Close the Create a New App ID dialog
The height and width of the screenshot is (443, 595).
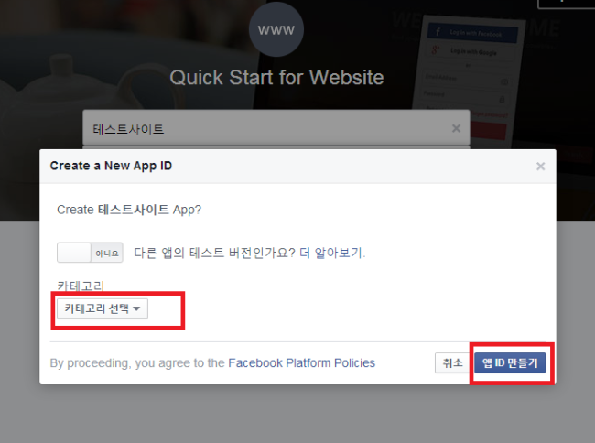click(x=540, y=167)
